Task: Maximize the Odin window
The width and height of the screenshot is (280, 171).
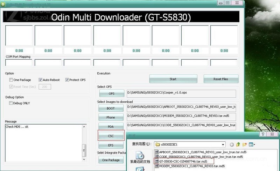Action: coord(227,3)
